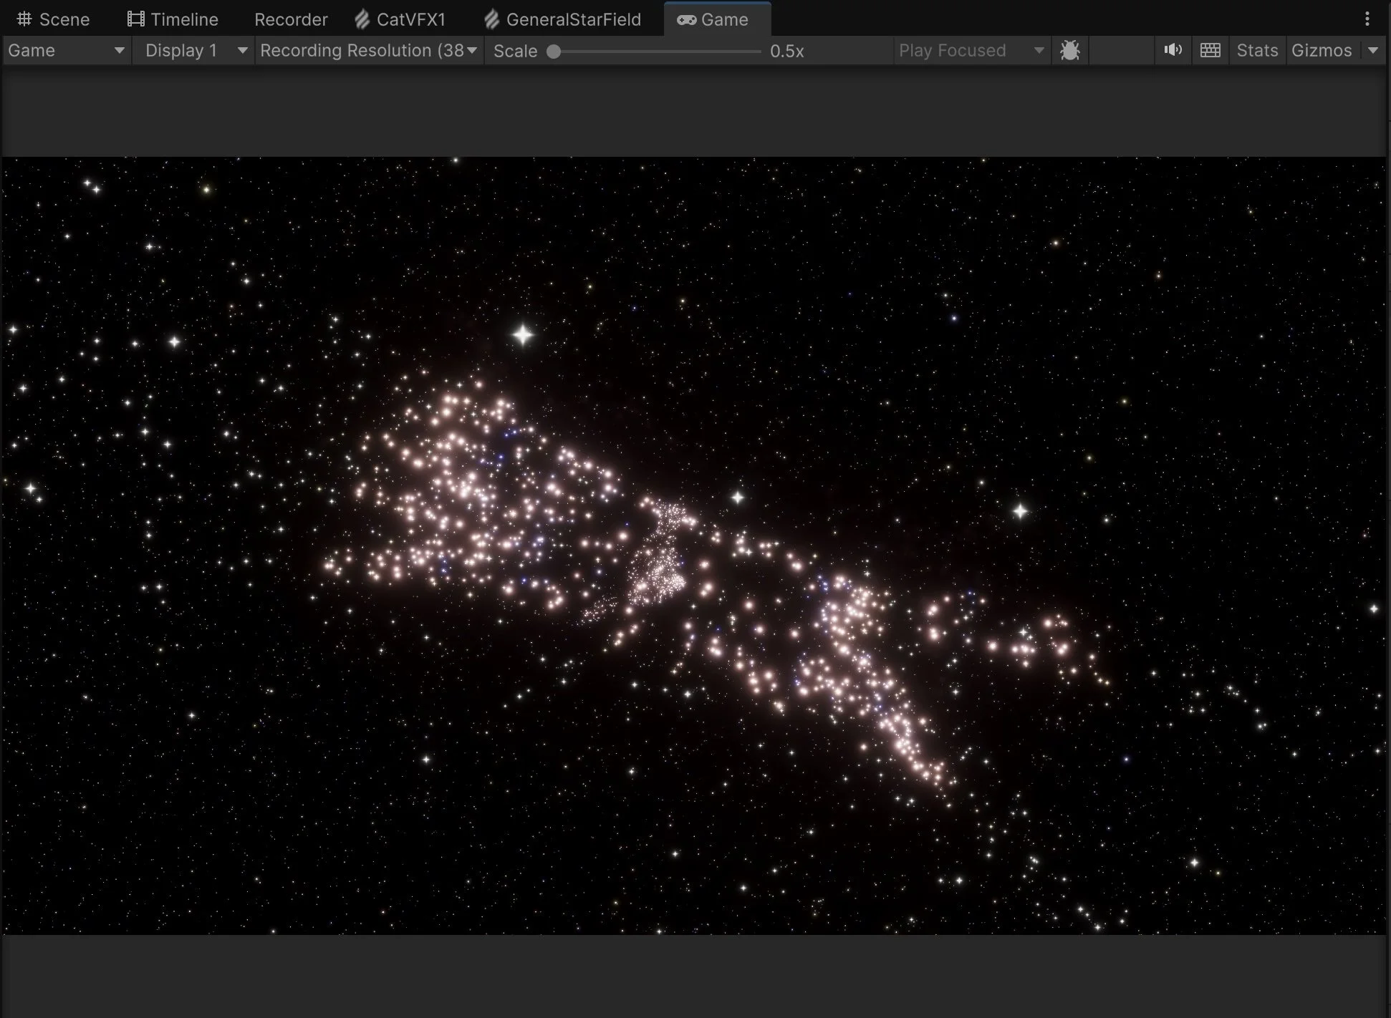This screenshot has height=1018, width=1391.
Task: Enable Gizmos rendering
Action: (1322, 50)
